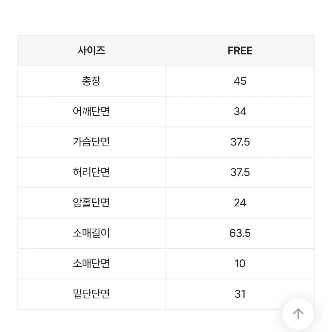The width and height of the screenshot is (332, 332).
Task: Tap the 37.5 value for 가슴단면
Action: tap(240, 142)
